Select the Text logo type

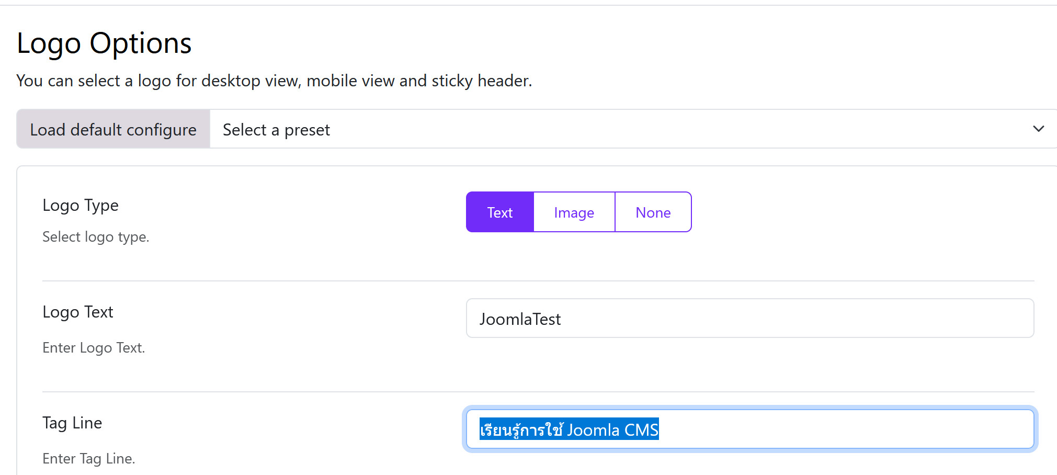[499, 212]
